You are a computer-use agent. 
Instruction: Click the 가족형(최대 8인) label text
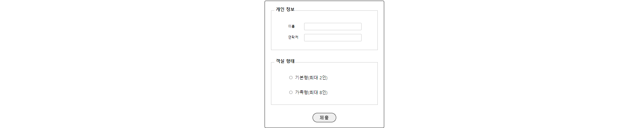[x=311, y=92]
